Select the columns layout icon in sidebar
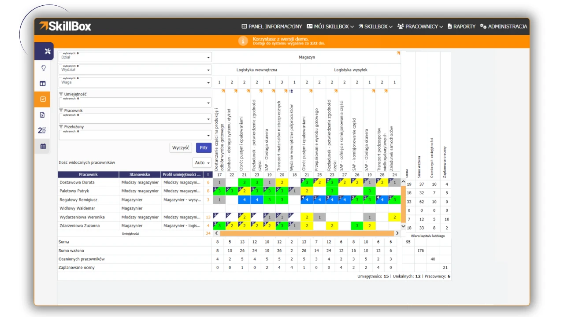The width and height of the screenshot is (564, 317). (43, 83)
